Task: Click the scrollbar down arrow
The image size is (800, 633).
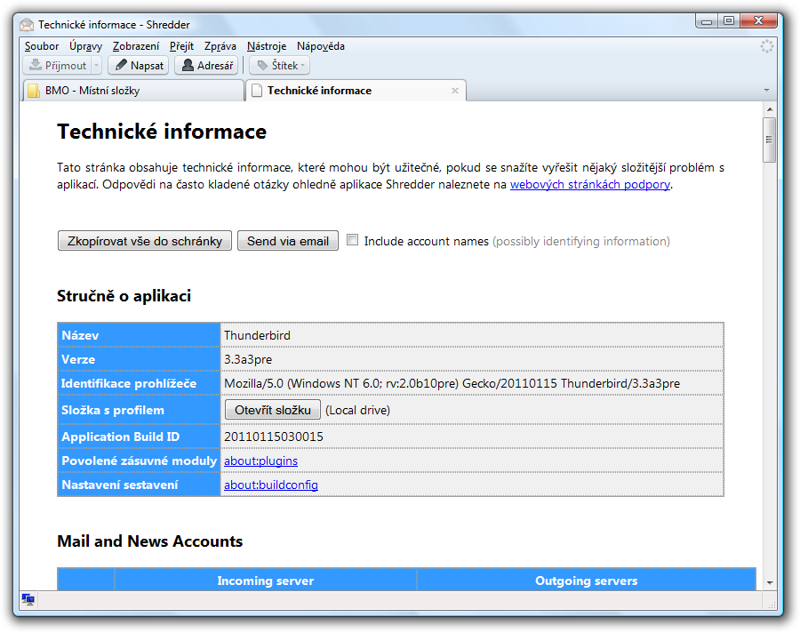Action: pyautogui.click(x=770, y=582)
